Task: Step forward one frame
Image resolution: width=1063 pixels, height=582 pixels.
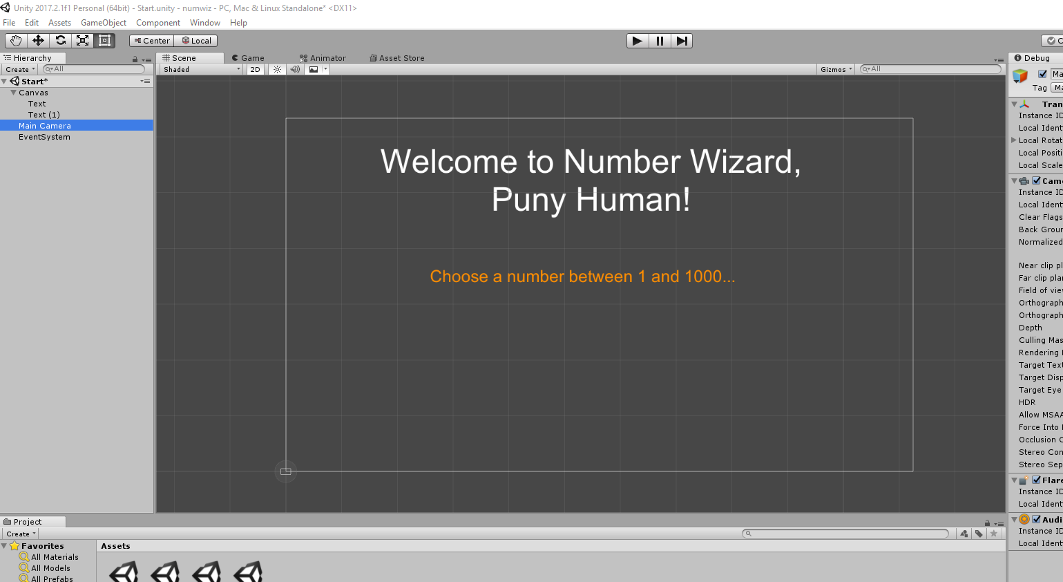Action: 681,41
